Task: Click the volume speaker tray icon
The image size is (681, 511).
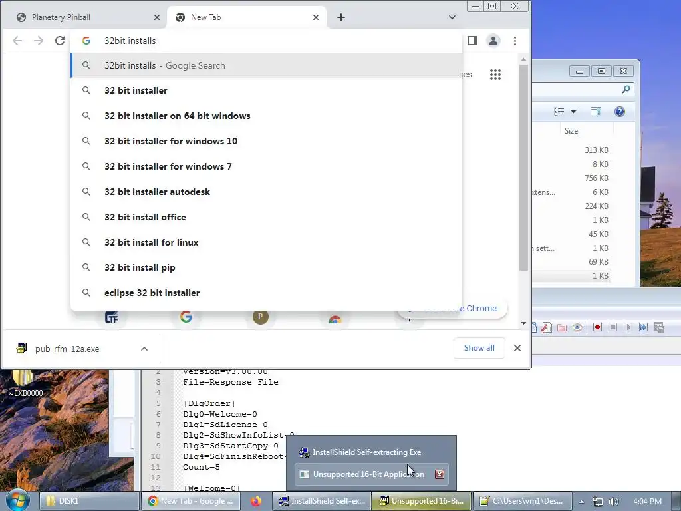Action: 613,502
